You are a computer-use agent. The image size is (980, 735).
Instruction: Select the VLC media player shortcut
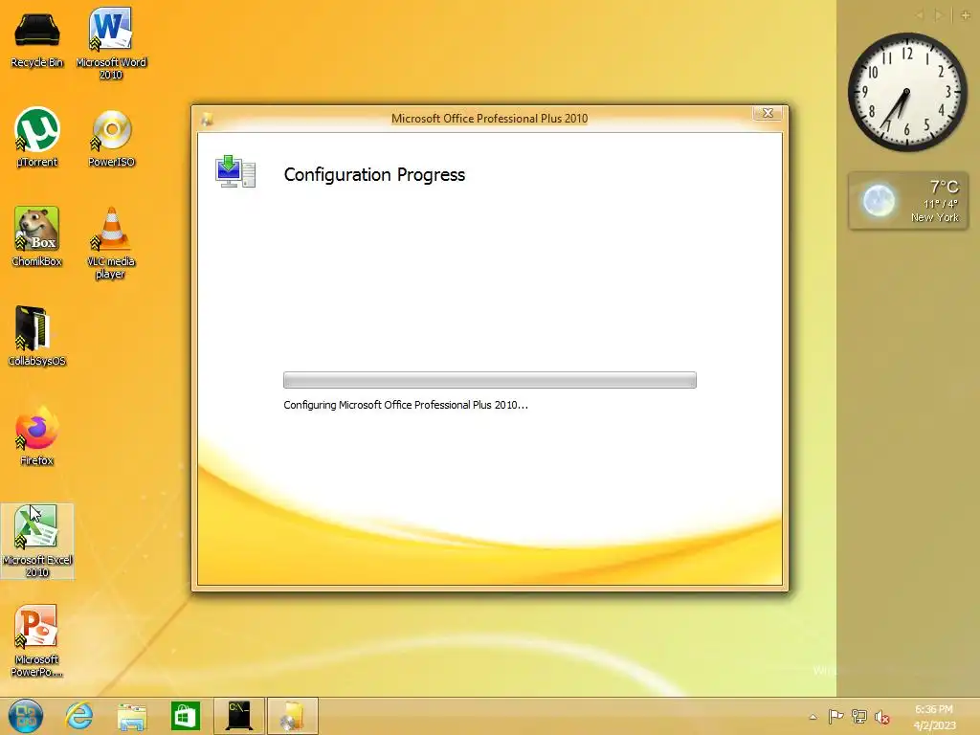(x=111, y=243)
